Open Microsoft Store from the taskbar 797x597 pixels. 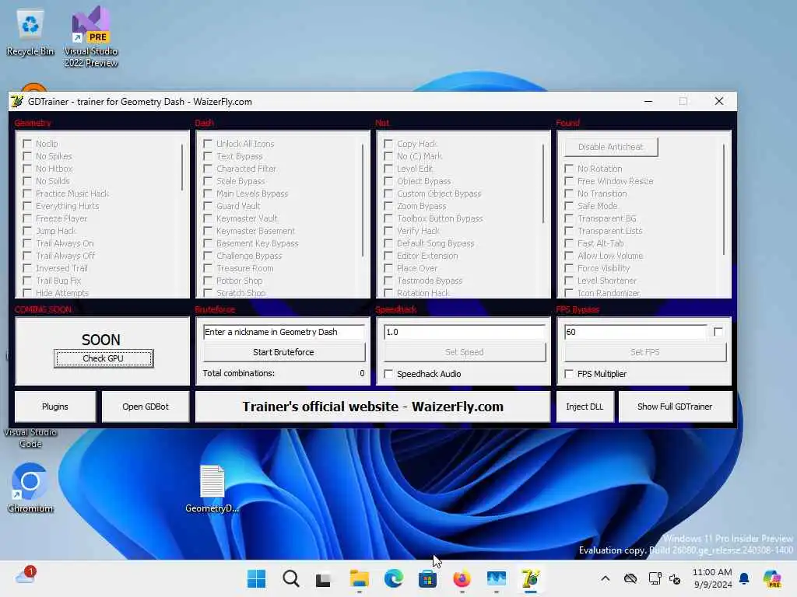[x=427, y=578]
